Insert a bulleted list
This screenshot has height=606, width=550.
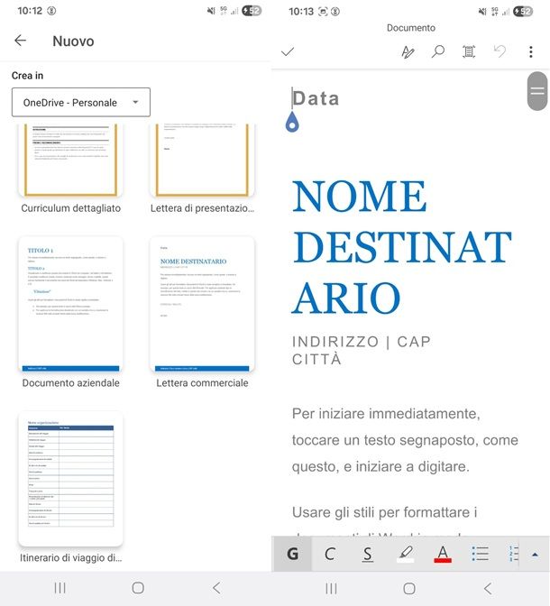481,554
